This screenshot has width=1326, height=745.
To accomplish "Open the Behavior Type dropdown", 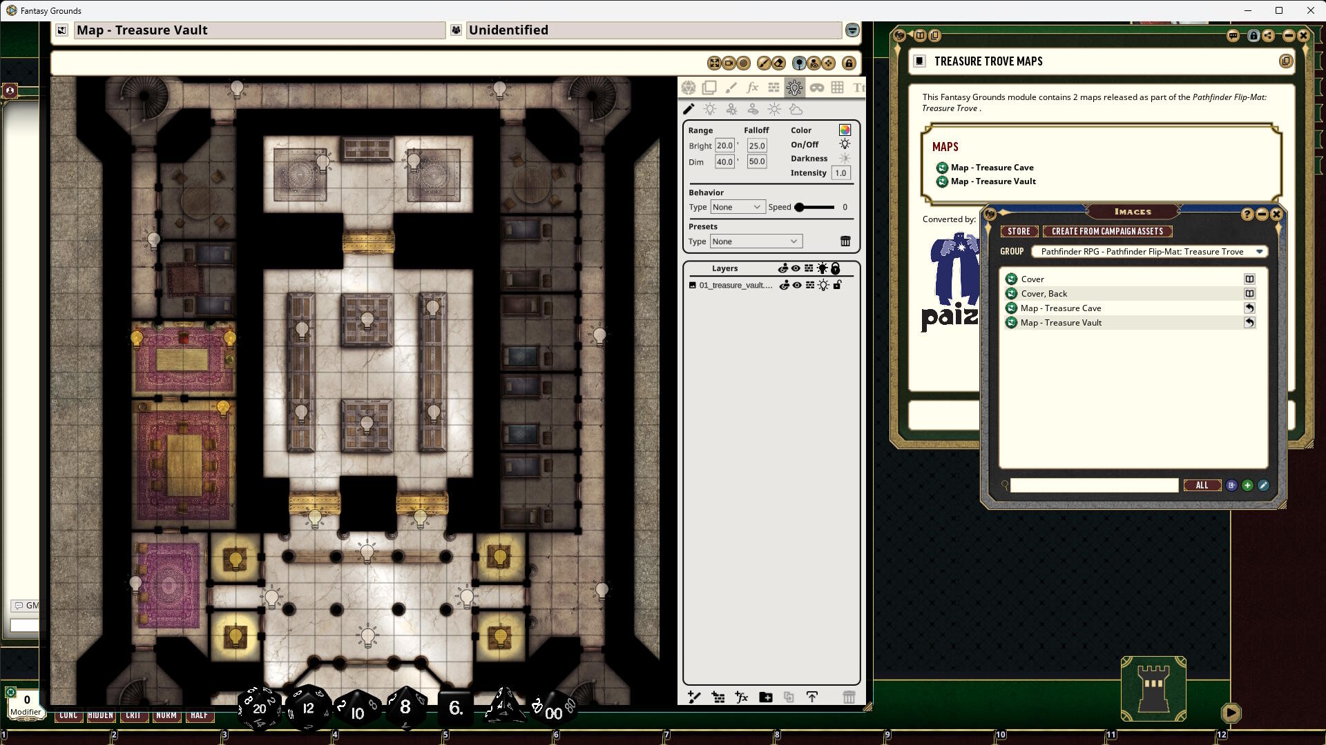I will click(737, 207).
